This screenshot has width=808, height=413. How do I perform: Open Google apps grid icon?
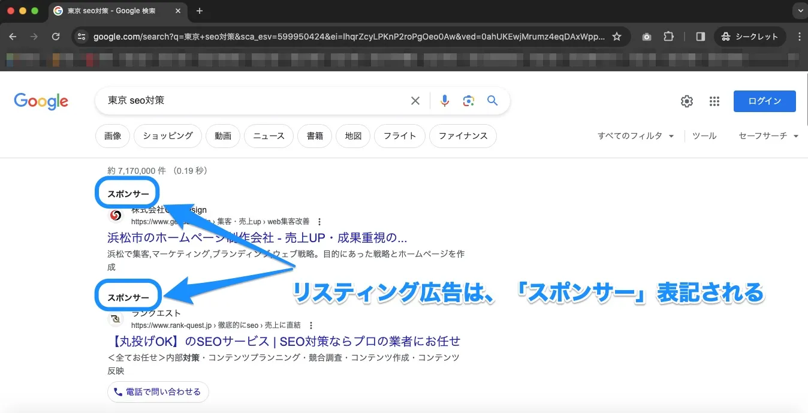point(714,101)
